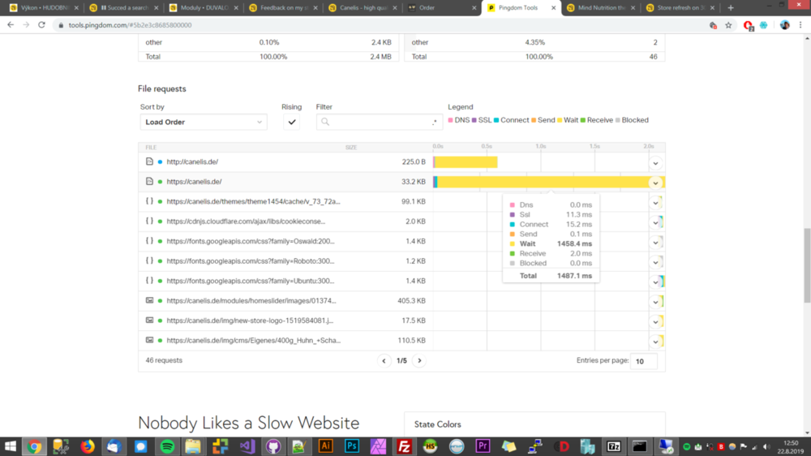Launch Spotify from the taskbar

pos(166,445)
